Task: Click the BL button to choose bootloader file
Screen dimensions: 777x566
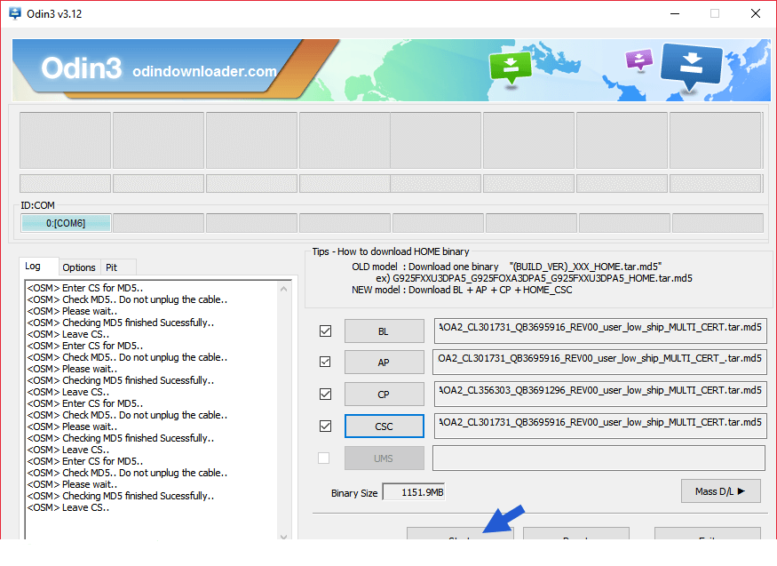Action: tap(384, 331)
